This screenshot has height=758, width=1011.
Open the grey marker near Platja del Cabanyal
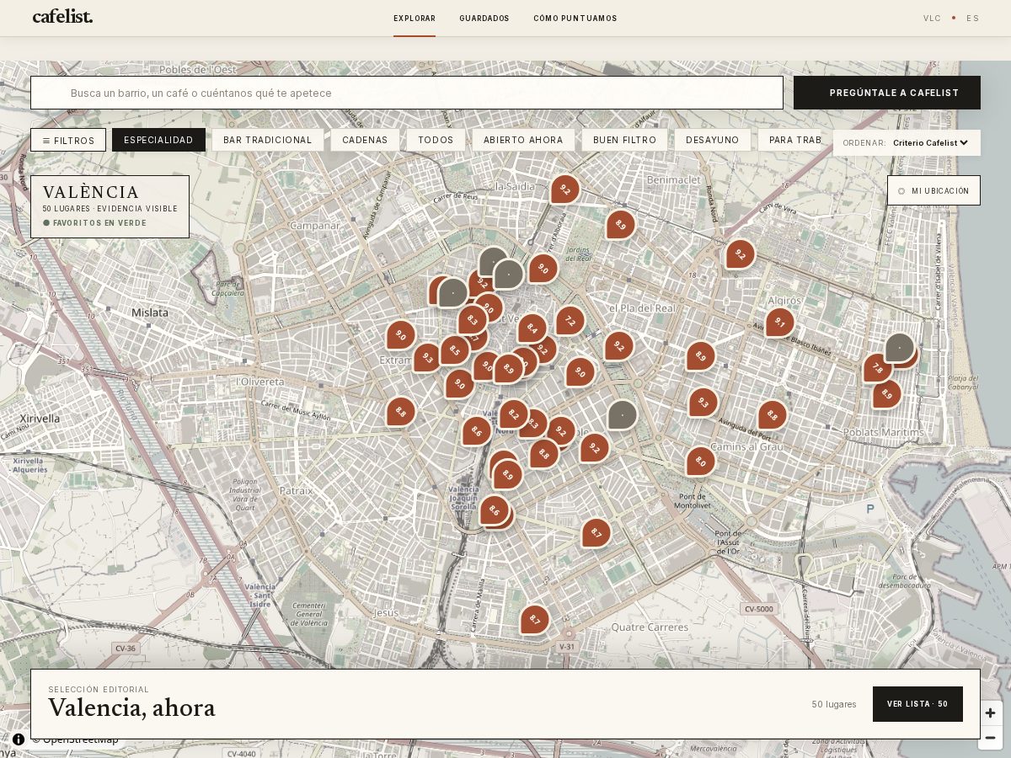pyautogui.click(x=899, y=347)
